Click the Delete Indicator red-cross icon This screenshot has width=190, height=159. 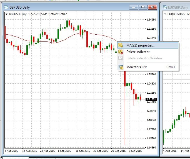pyautogui.click(x=121, y=52)
